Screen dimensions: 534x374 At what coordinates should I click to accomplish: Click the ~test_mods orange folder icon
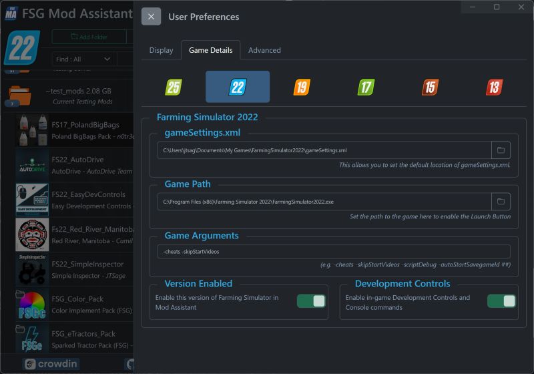[19, 96]
